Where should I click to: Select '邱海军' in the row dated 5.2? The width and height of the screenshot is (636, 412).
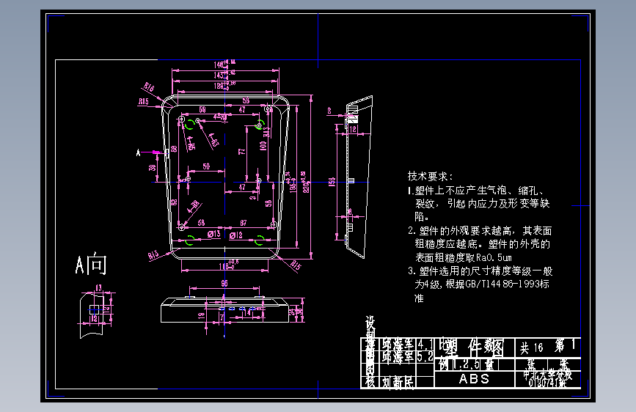coord(398,357)
